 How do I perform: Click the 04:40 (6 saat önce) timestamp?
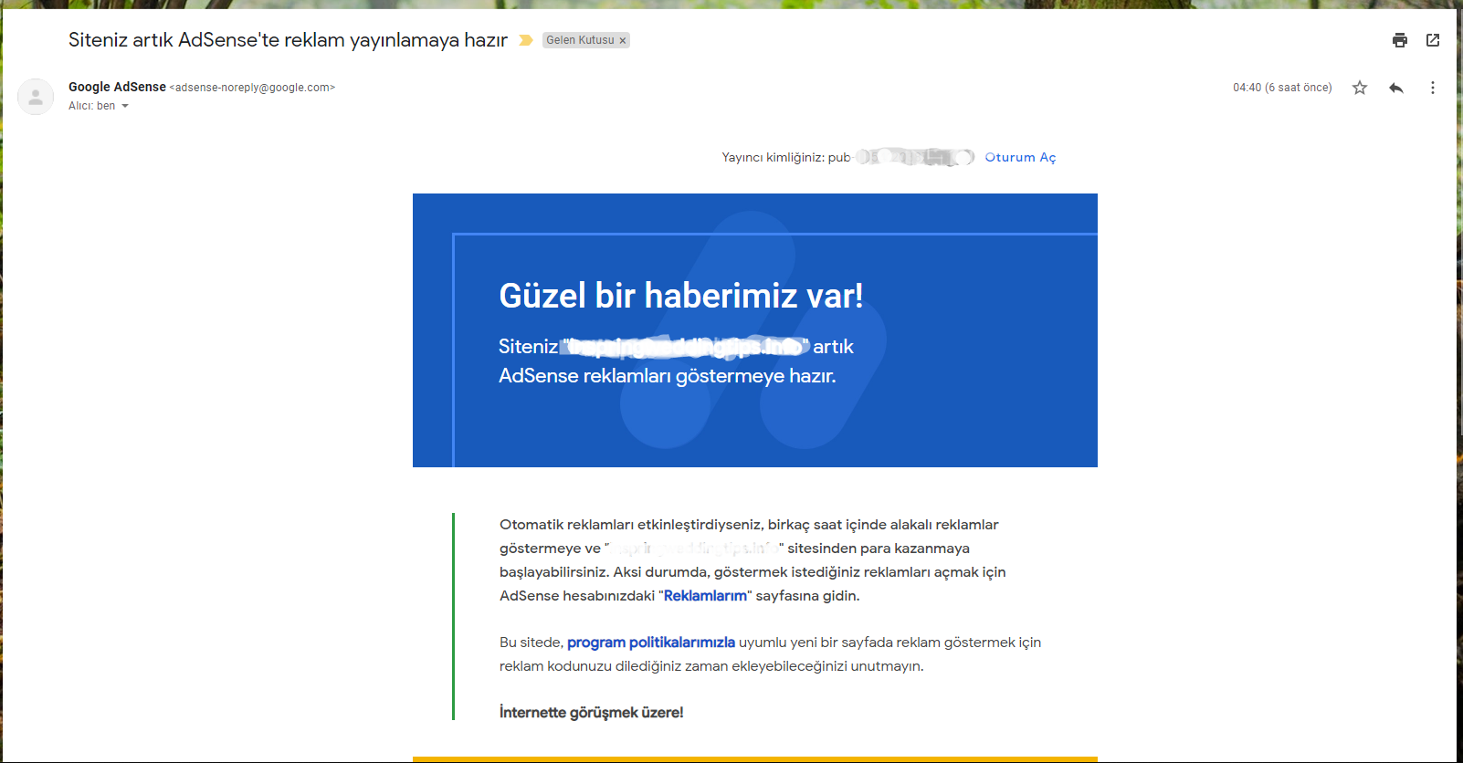pyautogui.click(x=1282, y=88)
